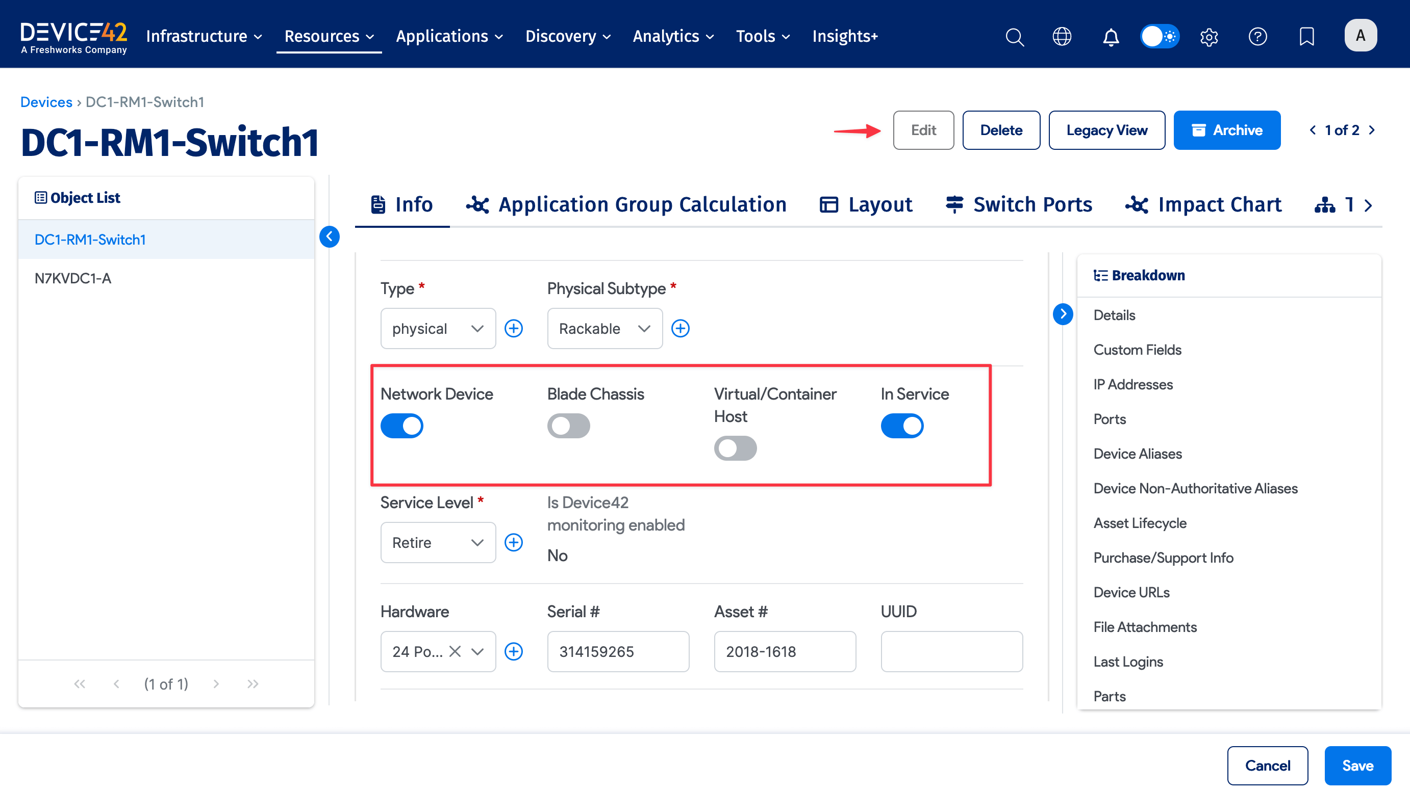Image resolution: width=1410 pixels, height=792 pixels.
Task: Switch to the Switch Ports tab
Action: 1019,204
